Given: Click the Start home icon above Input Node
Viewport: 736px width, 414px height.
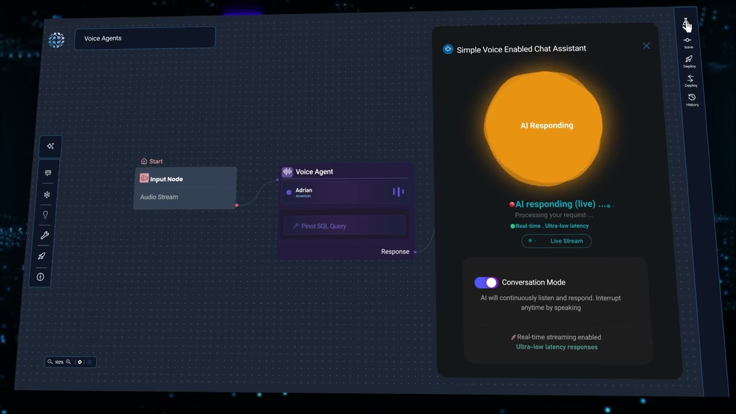Looking at the screenshot, I should pyautogui.click(x=144, y=162).
